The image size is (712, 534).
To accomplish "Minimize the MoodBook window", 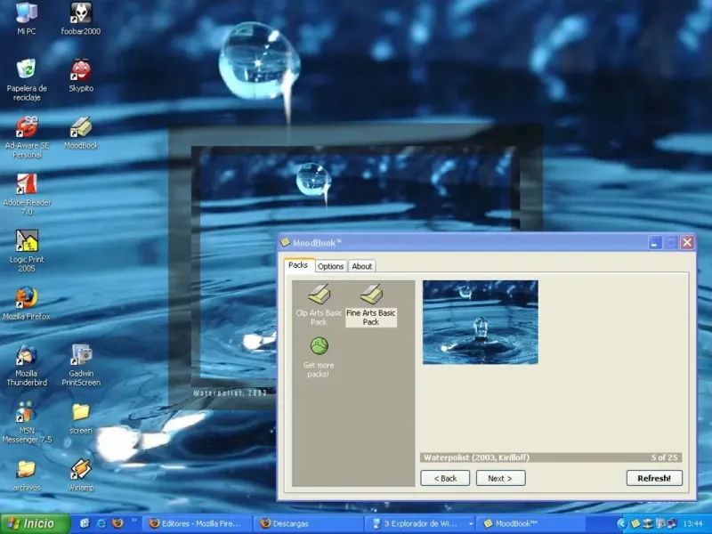I will tap(655, 243).
